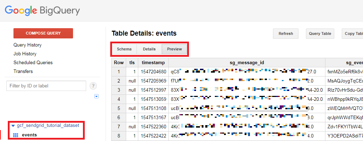Click the Query Table button
Viewport: 363px width, 141px height.
[320, 33]
